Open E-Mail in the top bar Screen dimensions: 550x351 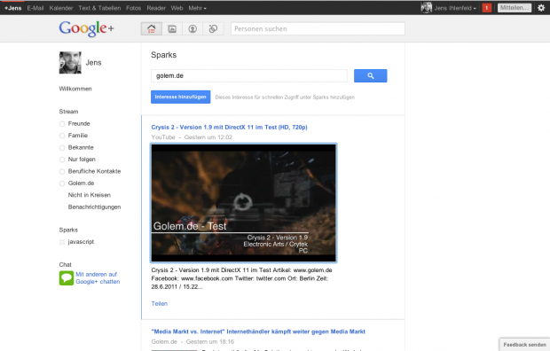[35, 8]
